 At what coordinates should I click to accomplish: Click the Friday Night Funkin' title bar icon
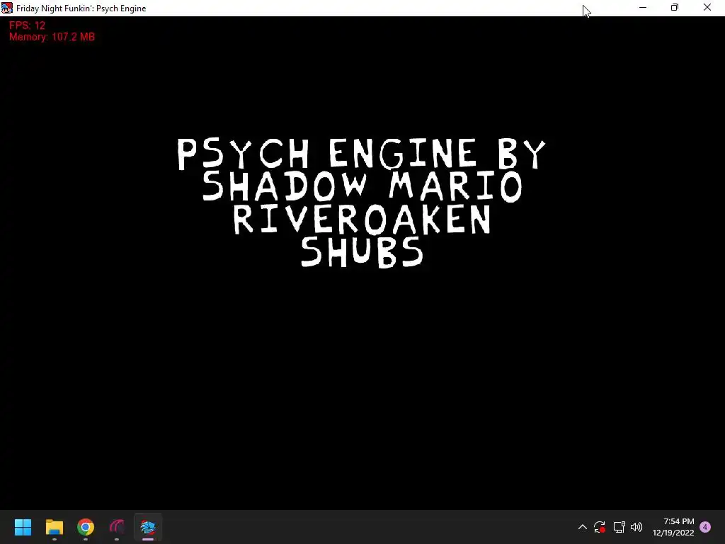click(x=7, y=8)
